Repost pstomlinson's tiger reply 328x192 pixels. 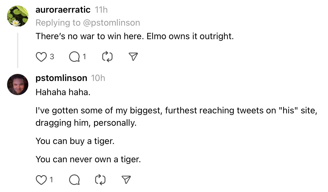(x=100, y=180)
